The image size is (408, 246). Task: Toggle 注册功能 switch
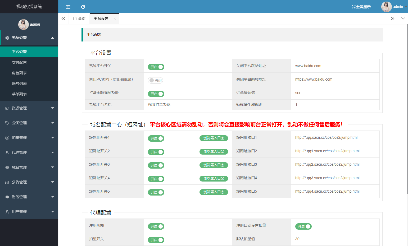(156, 226)
